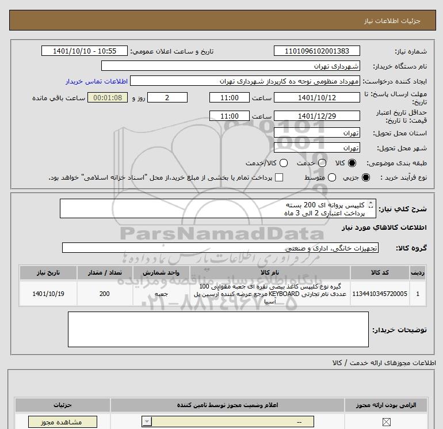This screenshot has width=443, height=429.
Task: Click the تاریخ نیاز column header
Action: click(48, 272)
